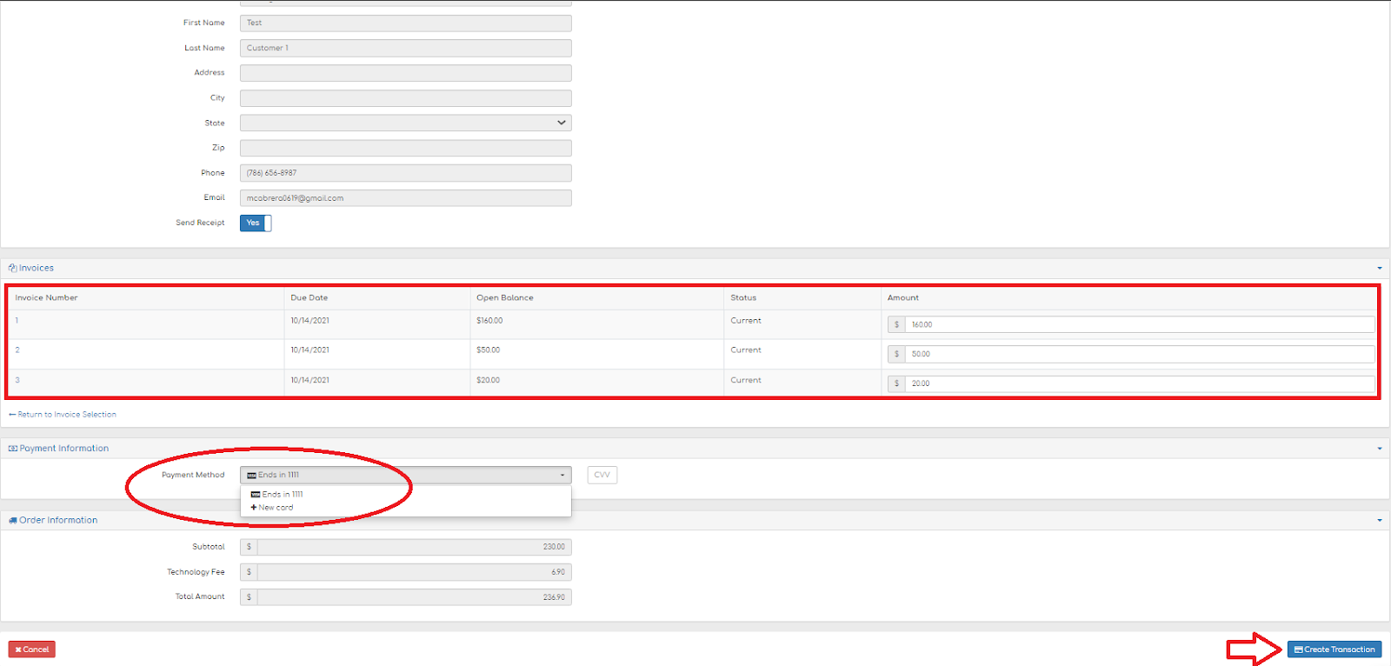Edit the amount field for invoice 1
Screen dimensions: 1391x666
(x=1140, y=324)
